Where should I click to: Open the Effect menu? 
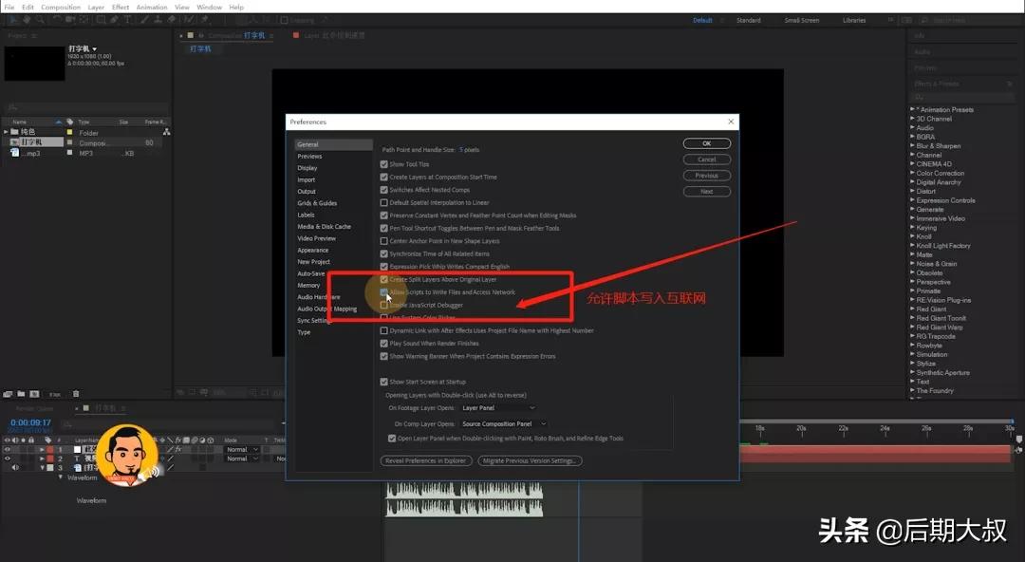click(121, 8)
